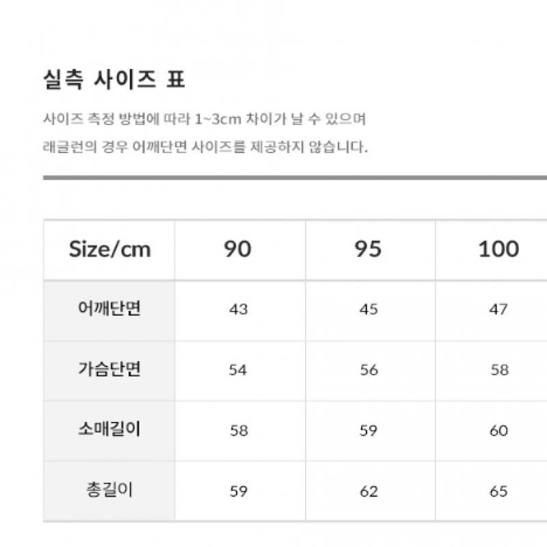Select the size 100 column header

[498, 249]
